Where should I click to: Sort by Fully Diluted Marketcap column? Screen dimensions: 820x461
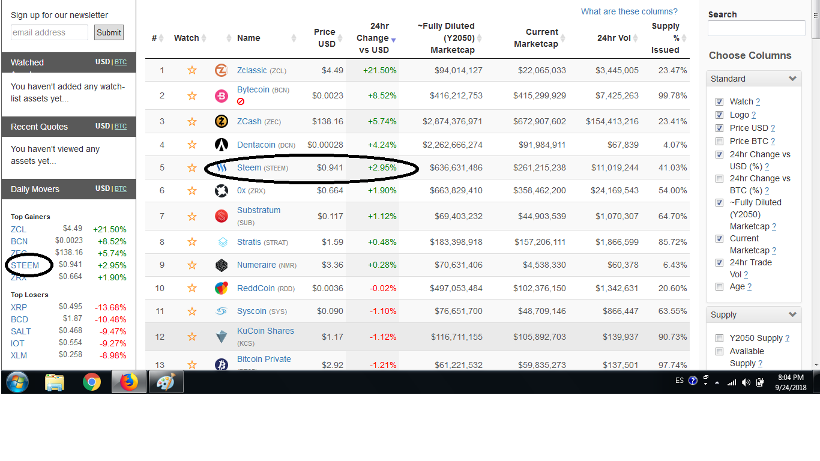[446, 38]
